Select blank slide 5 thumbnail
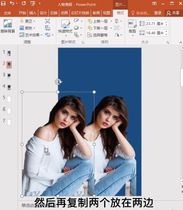183x210 pixels. point(9,99)
